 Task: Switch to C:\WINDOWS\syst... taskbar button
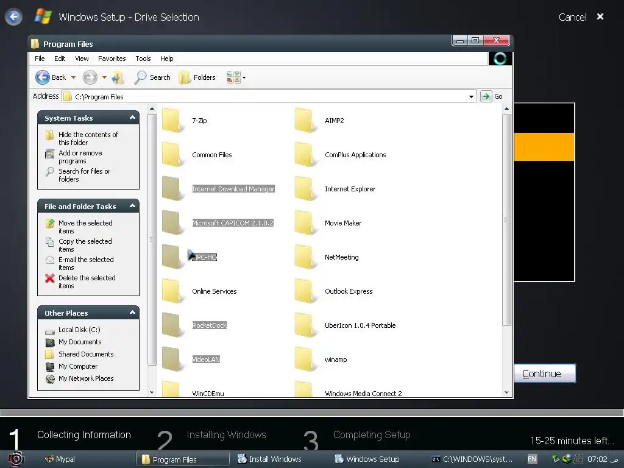coord(472,459)
